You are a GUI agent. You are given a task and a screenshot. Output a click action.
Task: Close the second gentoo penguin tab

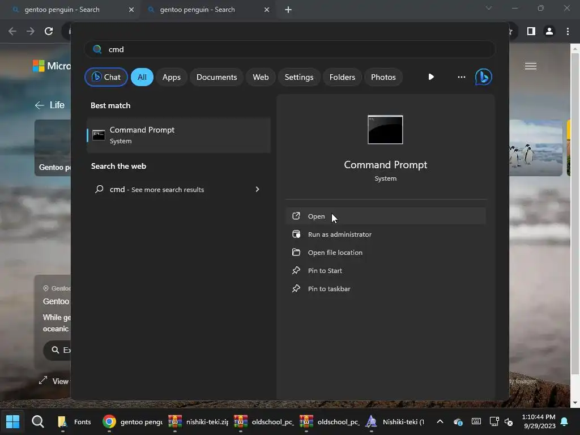click(x=267, y=10)
